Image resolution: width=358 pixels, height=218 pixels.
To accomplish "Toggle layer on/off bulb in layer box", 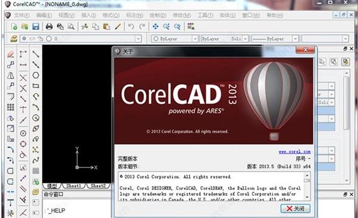I will click(x=24, y=39).
